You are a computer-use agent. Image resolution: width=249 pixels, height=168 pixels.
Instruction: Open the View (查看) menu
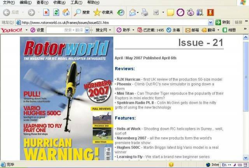[x=42, y=2]
